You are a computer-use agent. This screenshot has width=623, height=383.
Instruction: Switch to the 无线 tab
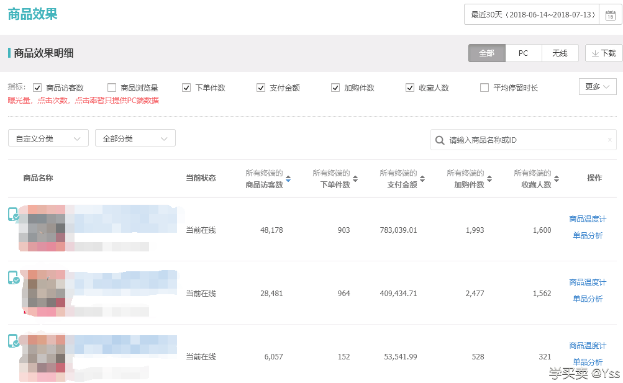[x=560, y=53]
